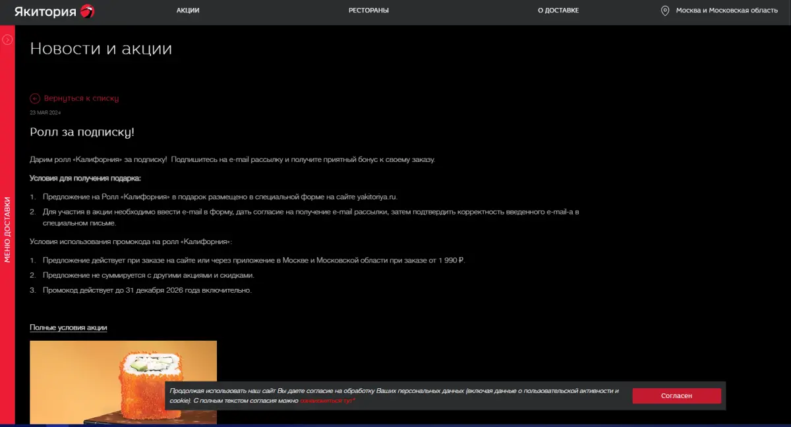Open the cookie consent full text link
The height and width of the screenshot is (427, 791).
pyautogui.click(x=328, y=401)
